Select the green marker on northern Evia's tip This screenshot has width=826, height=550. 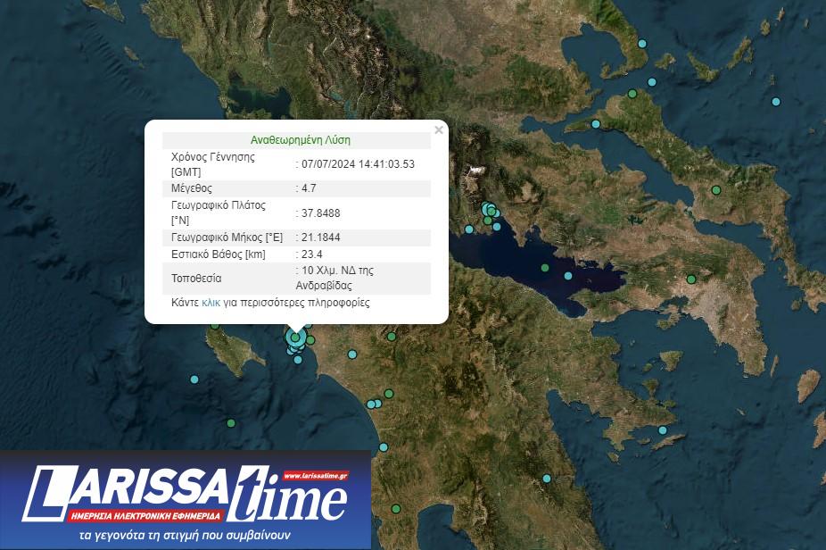click(632, 94)
